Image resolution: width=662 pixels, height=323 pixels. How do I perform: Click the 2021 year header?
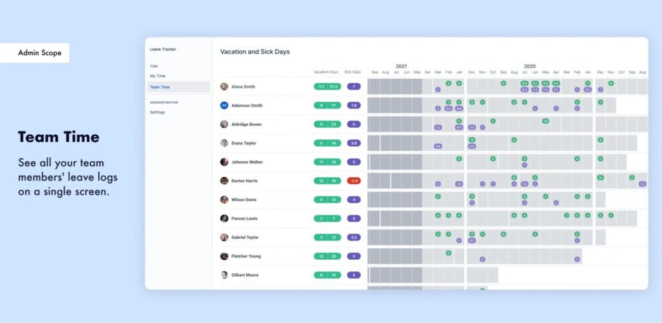401,66
